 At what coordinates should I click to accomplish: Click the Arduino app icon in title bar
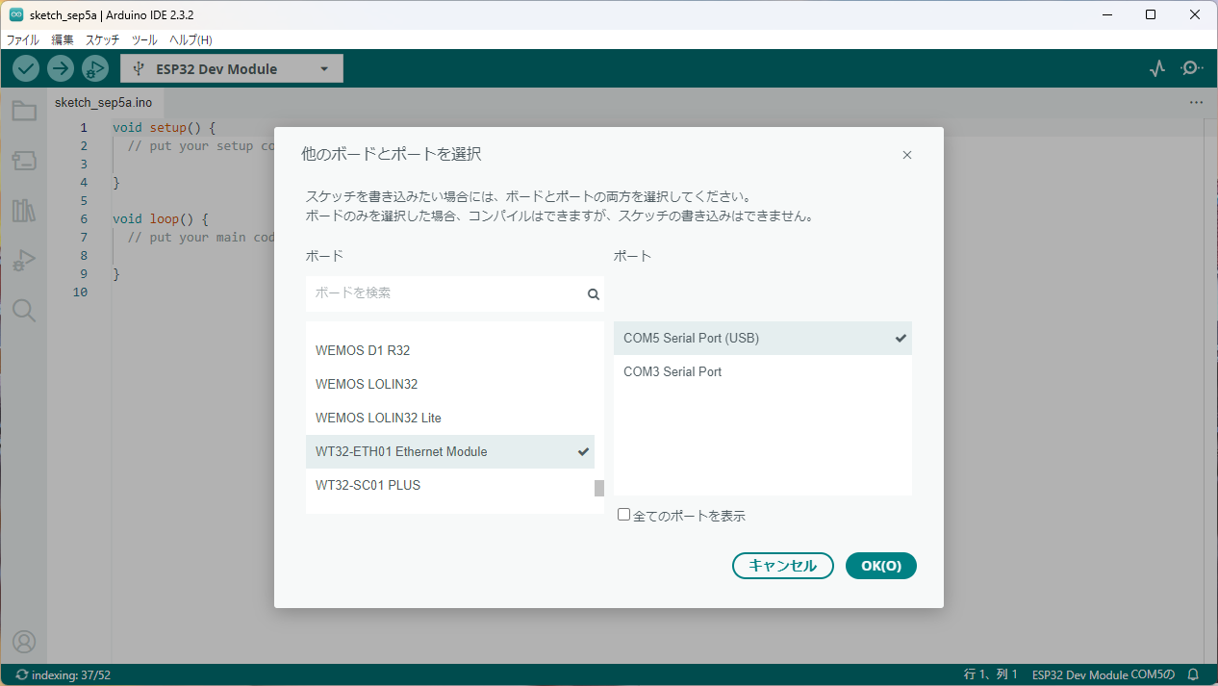15,14
